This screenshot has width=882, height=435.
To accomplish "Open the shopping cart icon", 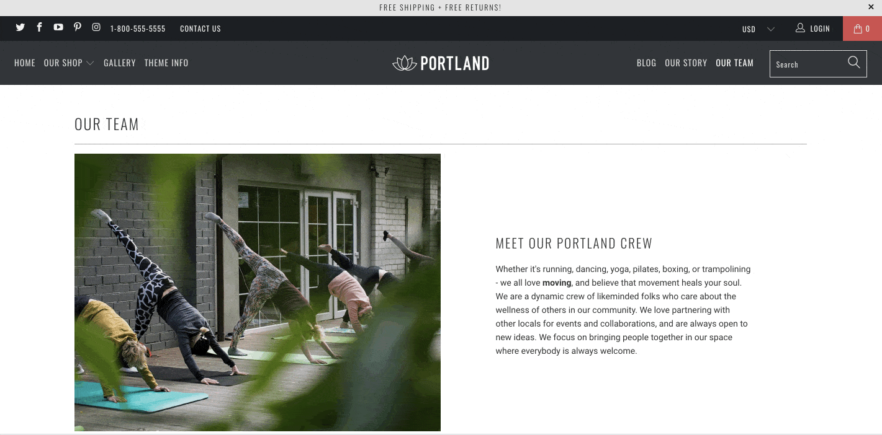I will point(862,29).
